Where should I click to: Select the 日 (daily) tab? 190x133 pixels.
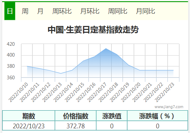pos(10,11)
